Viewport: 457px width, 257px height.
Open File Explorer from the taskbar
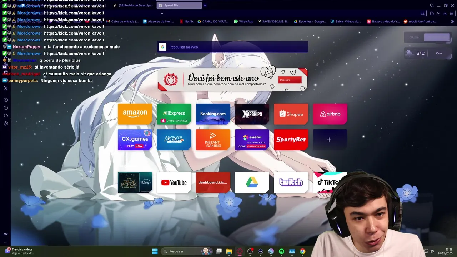pyautogui.click(x=229, y=251)
